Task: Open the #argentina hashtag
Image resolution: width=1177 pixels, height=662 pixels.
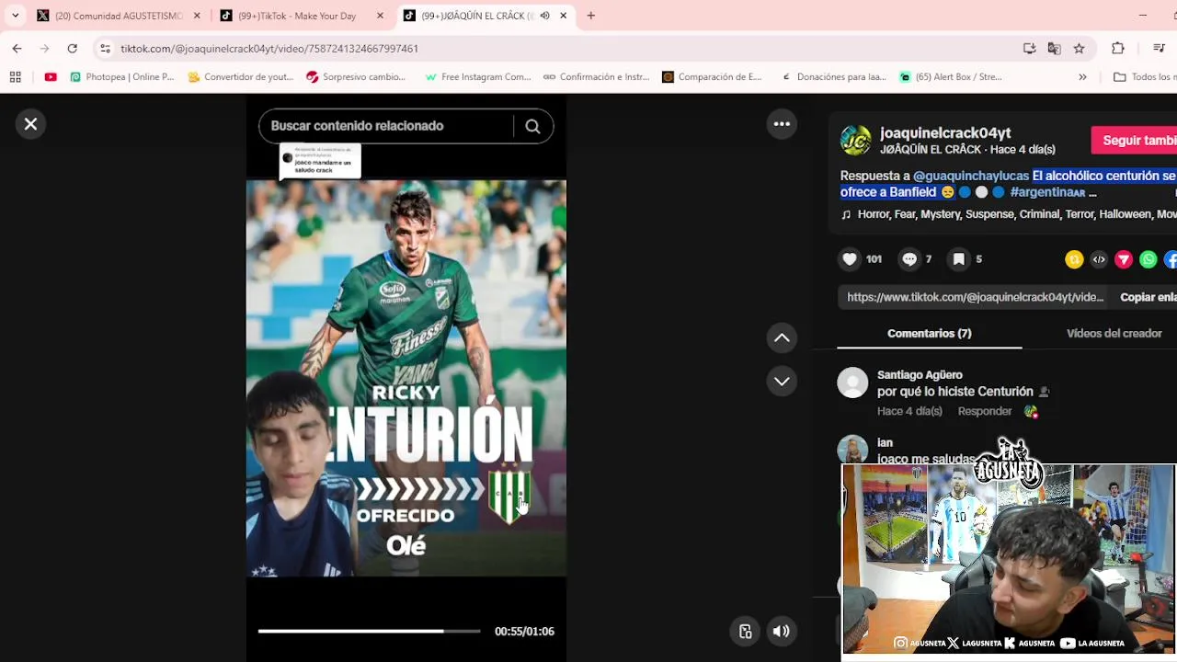Action: [1047, 192]
